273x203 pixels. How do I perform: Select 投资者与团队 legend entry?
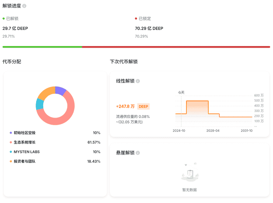pyautogui.click(x=24, y=161)
